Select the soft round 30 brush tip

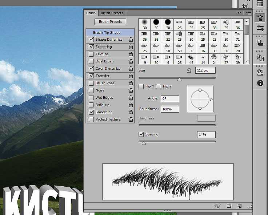pos(145,24)
